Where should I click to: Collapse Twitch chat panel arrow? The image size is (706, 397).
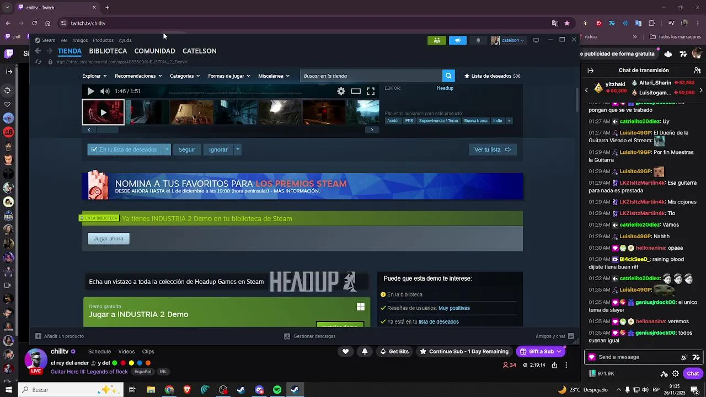coord(591,71)
